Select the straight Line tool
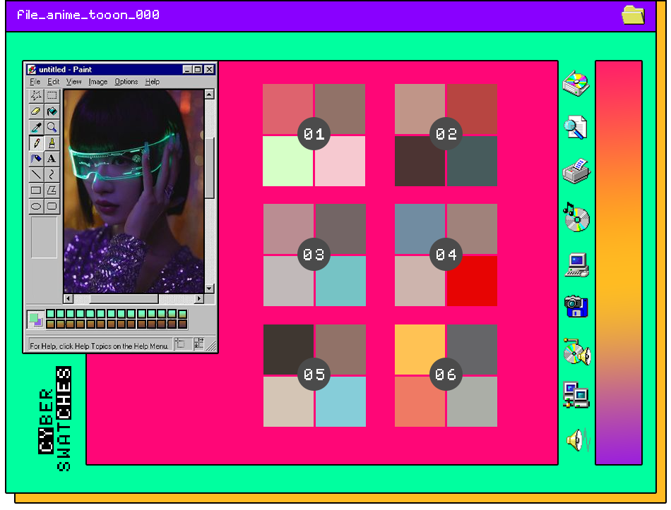Image resolution: width=671 pixels, height=510 pixels. point(36,174)
